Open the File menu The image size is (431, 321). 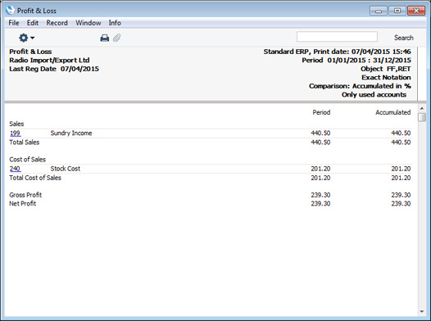[14, 23]
